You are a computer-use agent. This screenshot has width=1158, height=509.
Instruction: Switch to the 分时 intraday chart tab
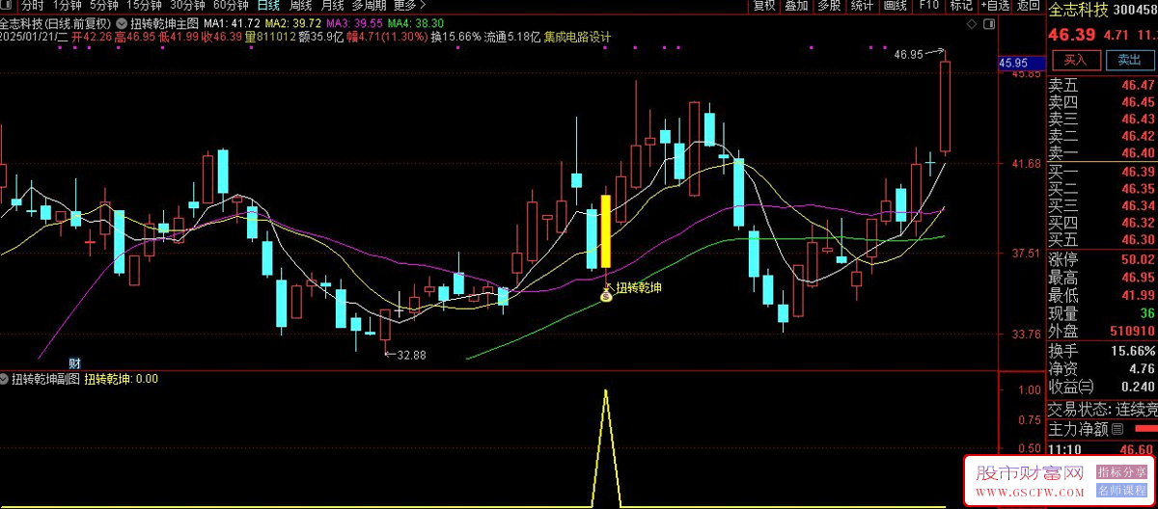32,6
